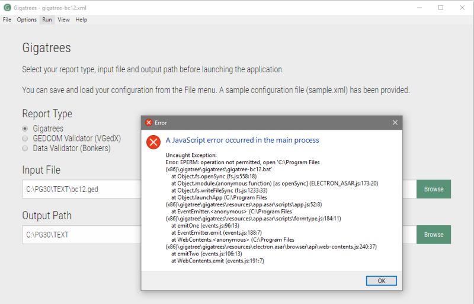Viewport: 474px width, 304px height.
Task: Click the 'at emitTwo (events.js:106:13)' line
Action: [x=206, y=254]
